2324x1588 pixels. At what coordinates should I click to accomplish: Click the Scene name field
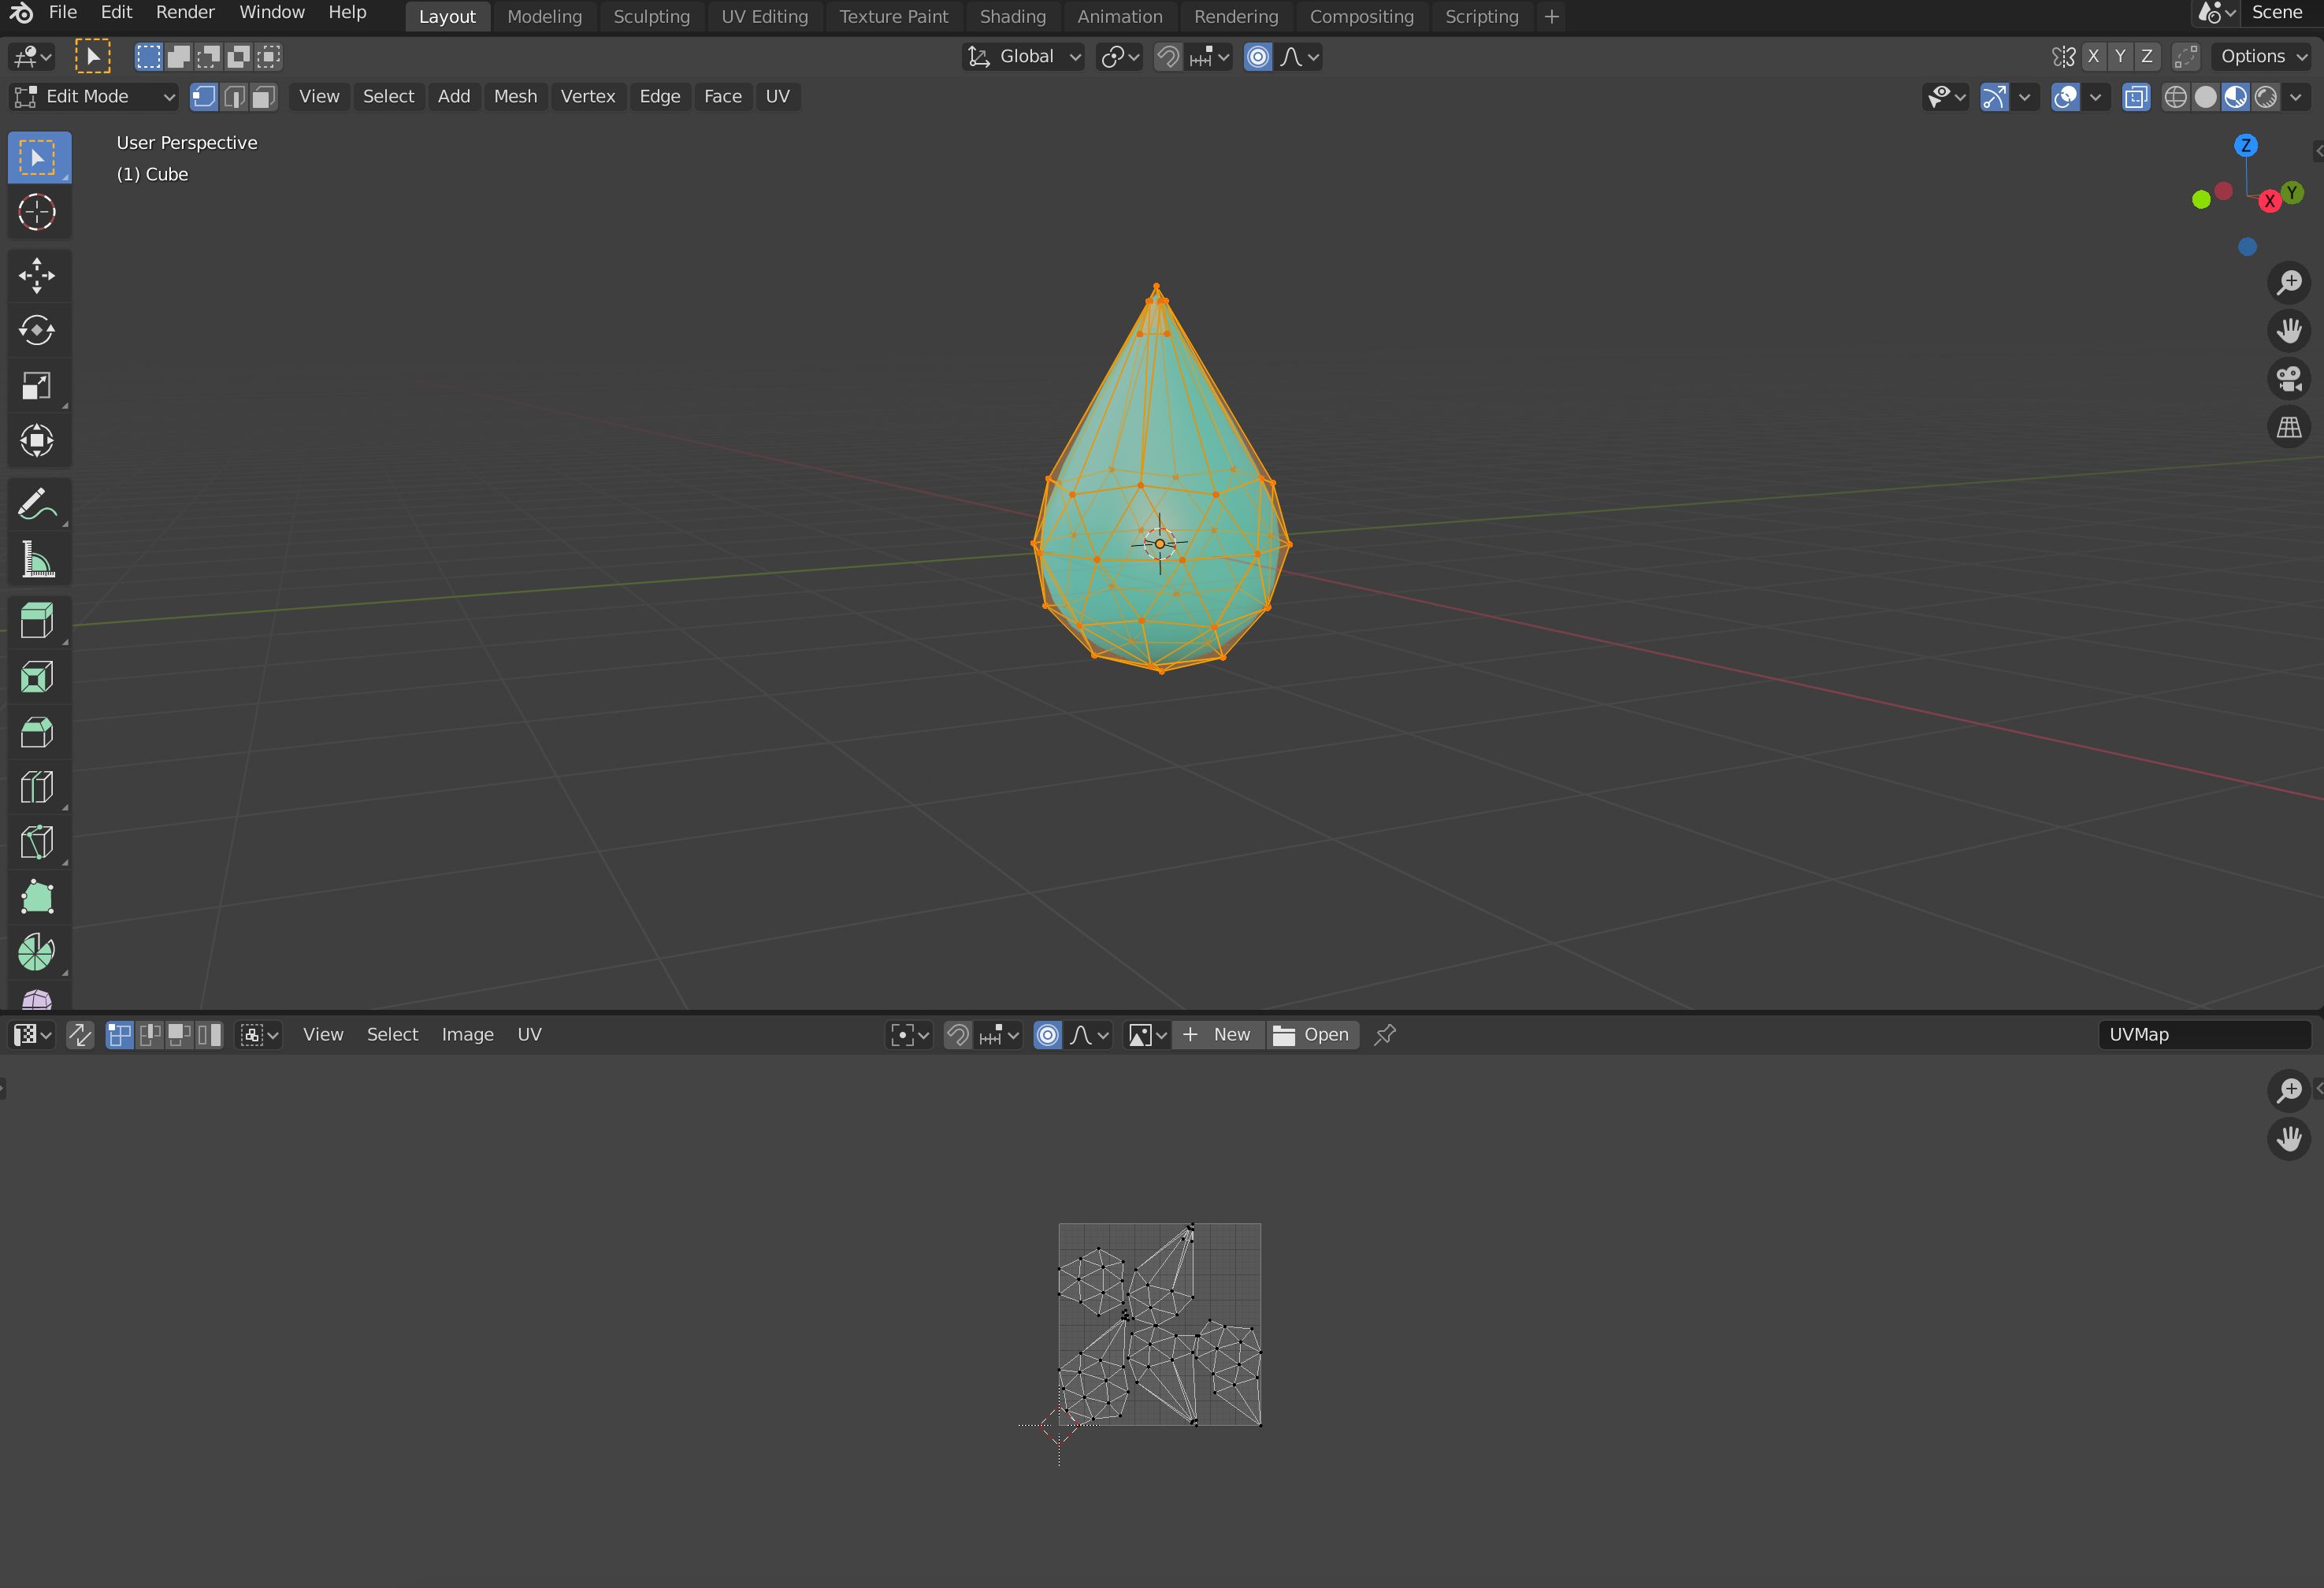[2282, 12]
